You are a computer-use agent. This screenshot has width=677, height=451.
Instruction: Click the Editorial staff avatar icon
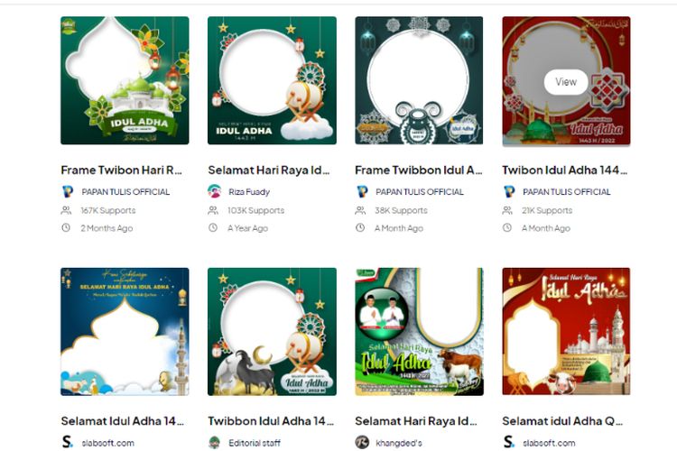point(214,442)
